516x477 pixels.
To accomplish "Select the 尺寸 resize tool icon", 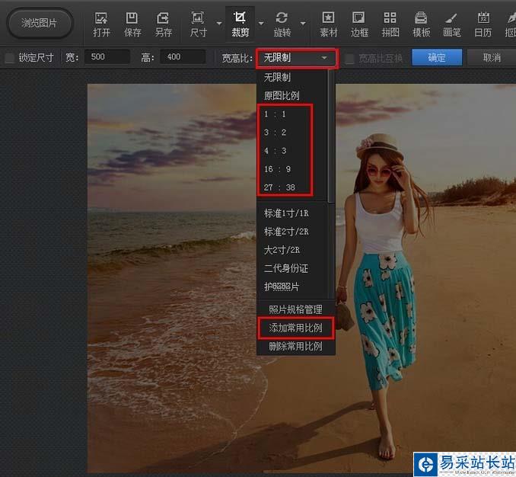I will tap(198, 24).
